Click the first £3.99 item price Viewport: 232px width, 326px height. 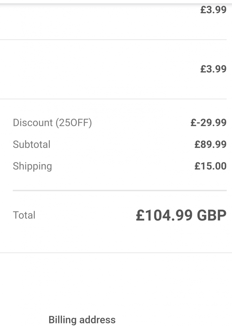[213, 10]
